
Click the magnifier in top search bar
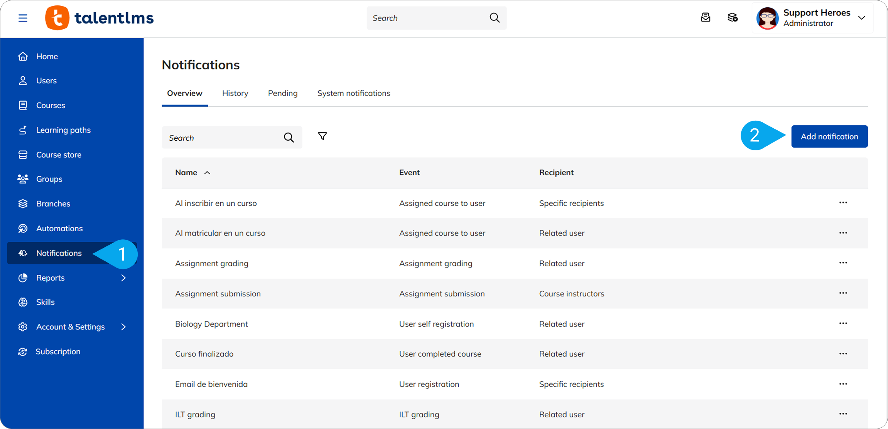[x=494, y=18]
